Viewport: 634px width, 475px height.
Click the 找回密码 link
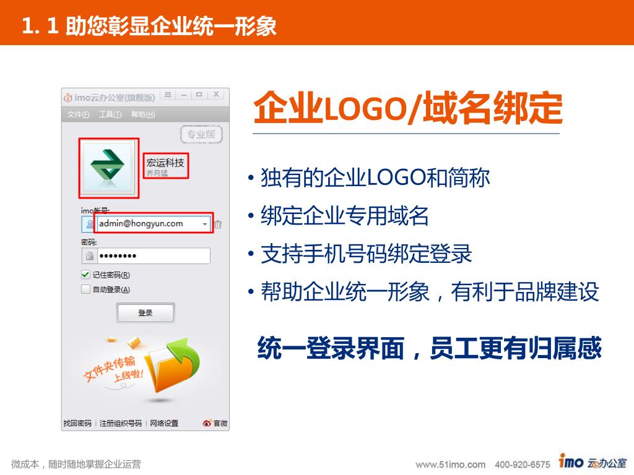coord(77,423)
